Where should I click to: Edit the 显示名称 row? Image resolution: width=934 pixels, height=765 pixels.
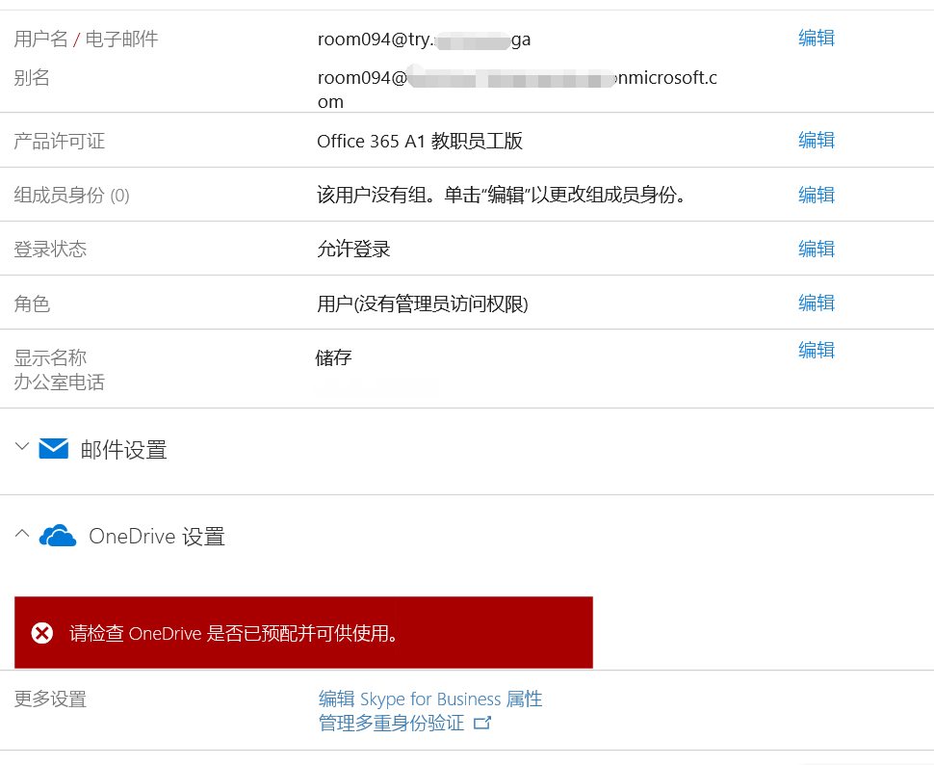817,350
